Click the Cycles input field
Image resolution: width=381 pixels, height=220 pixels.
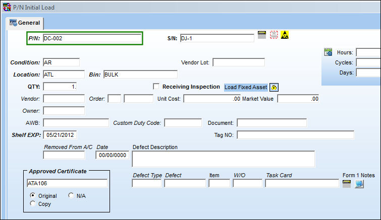tap(368, 62)
